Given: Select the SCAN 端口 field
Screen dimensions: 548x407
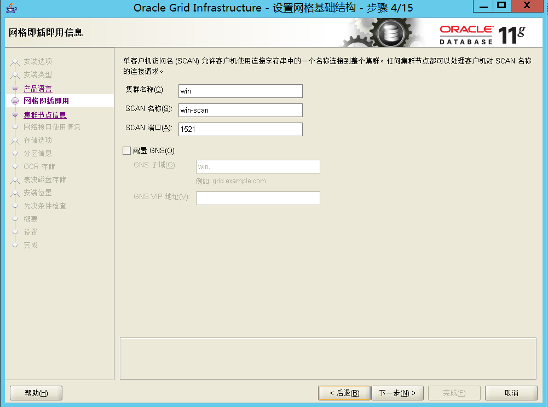Looking at the screenshot, I should [240, 129].
